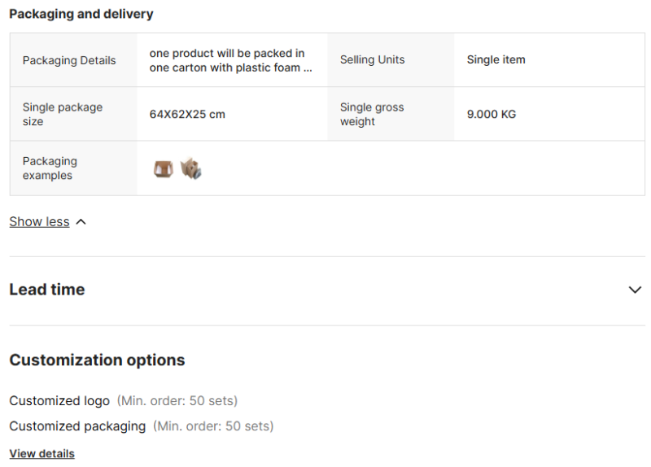Screen dimensions: 651x467
Task: Click the 9.000 KG gross weight value
Action: pyautogui.click(x=492, y=115)
